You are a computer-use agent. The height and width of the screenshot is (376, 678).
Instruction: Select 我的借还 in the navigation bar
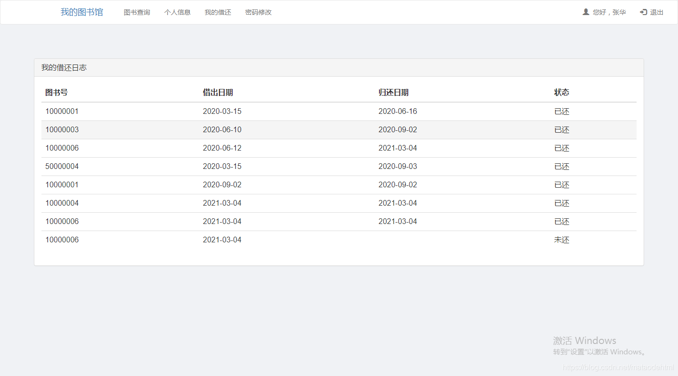pyautogui.click(x=218, y=12)
